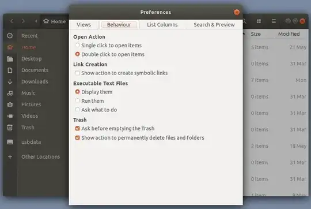
Task: Open the Trash bin icon
Action: coord(10,128)
